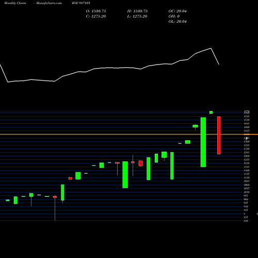This screenshot has height=258, width=258.
Task: Click the low value 'L: 1275.20'
Action: click(137, 17)
